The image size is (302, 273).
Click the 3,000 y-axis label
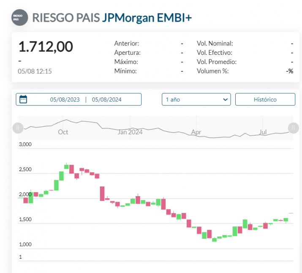pos(25,144)
